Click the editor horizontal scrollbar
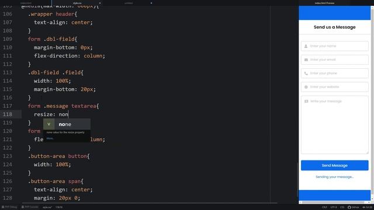The image size is (374, 210). coord(150,203)
